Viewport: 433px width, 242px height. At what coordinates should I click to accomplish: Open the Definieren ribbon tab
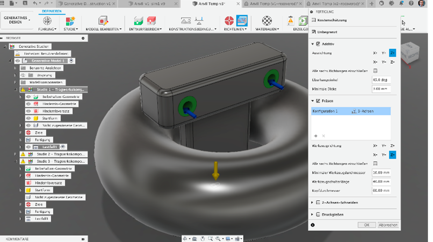52,11
